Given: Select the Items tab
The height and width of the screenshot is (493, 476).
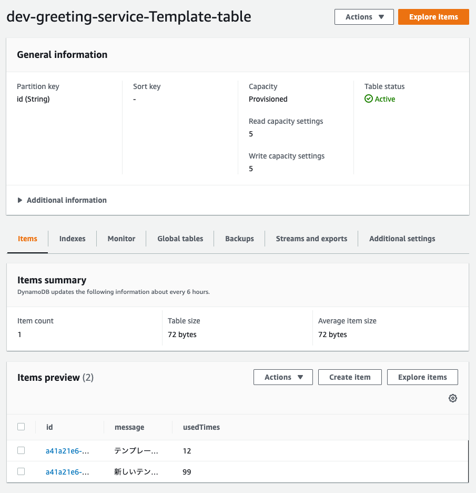Looking at the screenshot, I should coord(27,239).
